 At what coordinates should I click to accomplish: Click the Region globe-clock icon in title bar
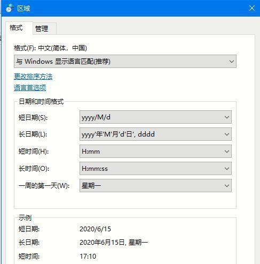click(x=9, y=8)
